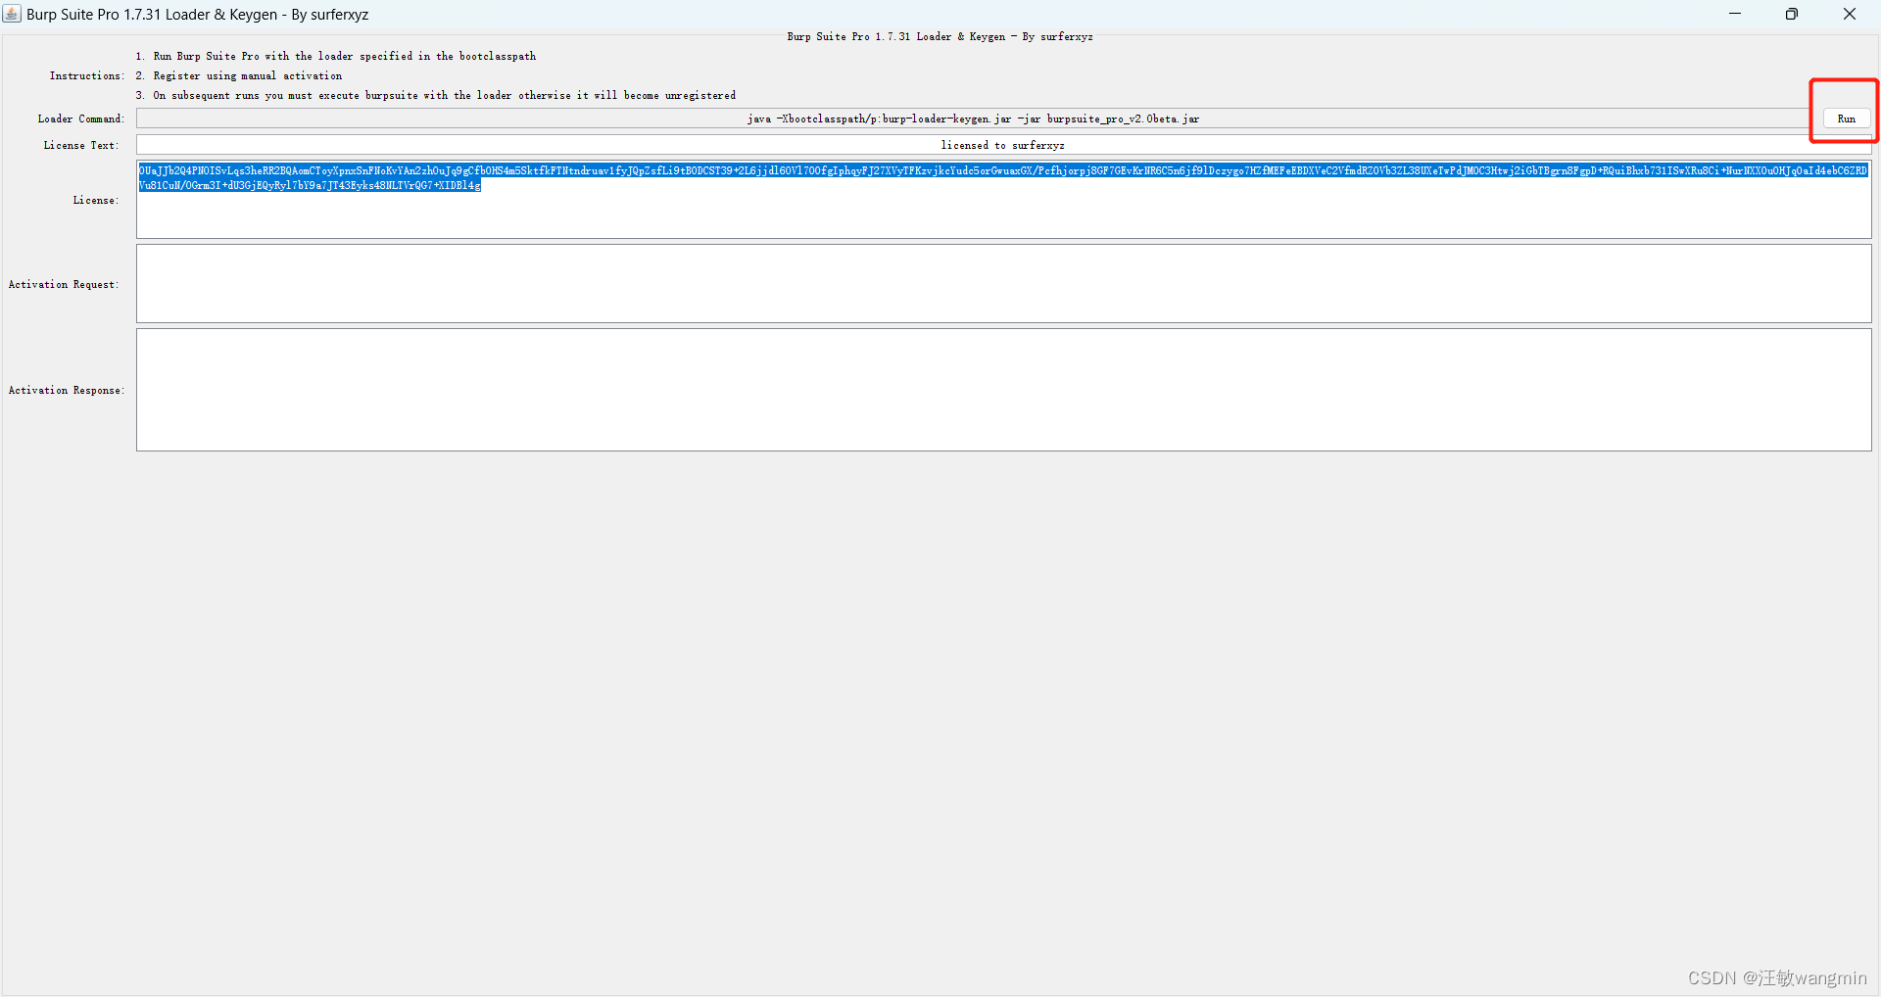1881x997 pixels.
Task: Click the Loader Command text field
Action: click(974, 119)
